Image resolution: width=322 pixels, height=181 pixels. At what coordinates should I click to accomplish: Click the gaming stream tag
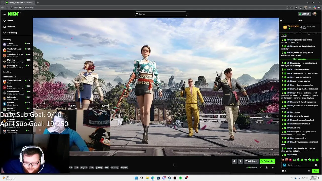click(x=99, y=167)
